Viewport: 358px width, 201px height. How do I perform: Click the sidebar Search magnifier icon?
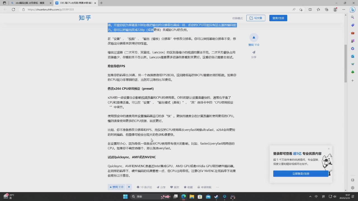(353, 17)
